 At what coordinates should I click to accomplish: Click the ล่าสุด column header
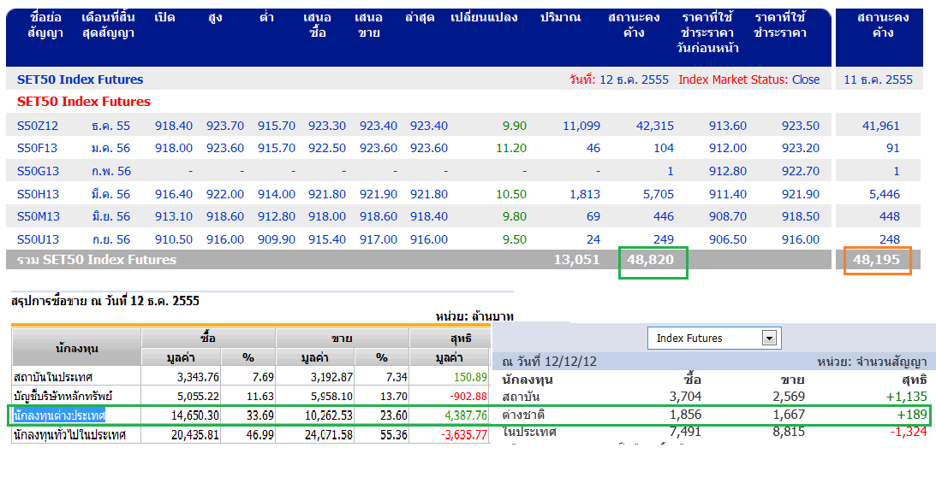420,17
